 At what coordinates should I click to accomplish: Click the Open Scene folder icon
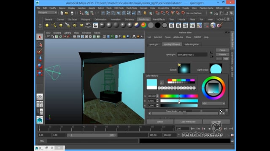(67, 13)
